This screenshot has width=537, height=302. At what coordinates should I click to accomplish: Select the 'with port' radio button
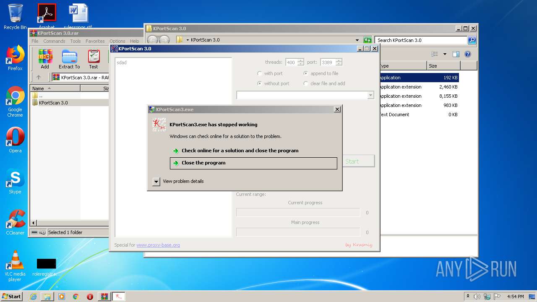pyautogui.click(x=260, y=73)
